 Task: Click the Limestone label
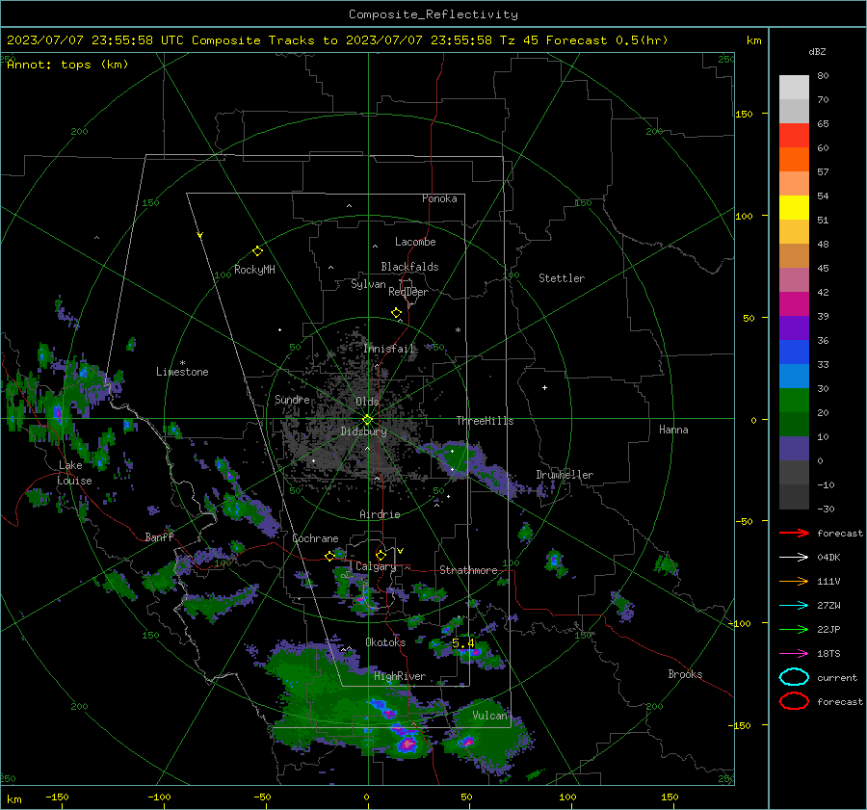(182, 372)
